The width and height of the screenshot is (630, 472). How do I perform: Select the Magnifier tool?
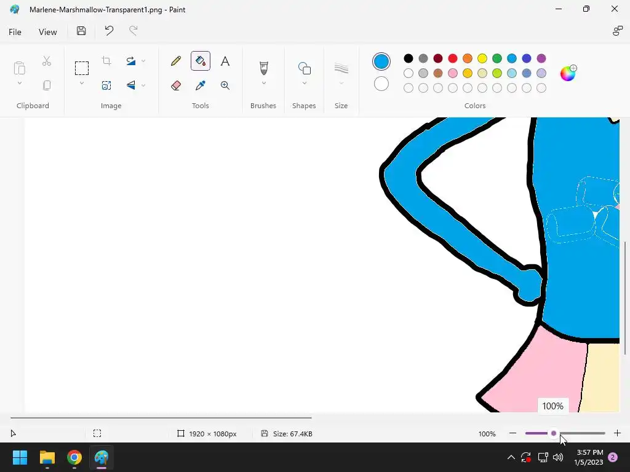[x=225, y=85]
